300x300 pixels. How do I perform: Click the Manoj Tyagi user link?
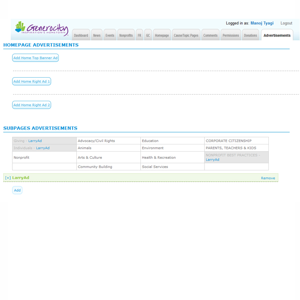(x=262, y=23)
